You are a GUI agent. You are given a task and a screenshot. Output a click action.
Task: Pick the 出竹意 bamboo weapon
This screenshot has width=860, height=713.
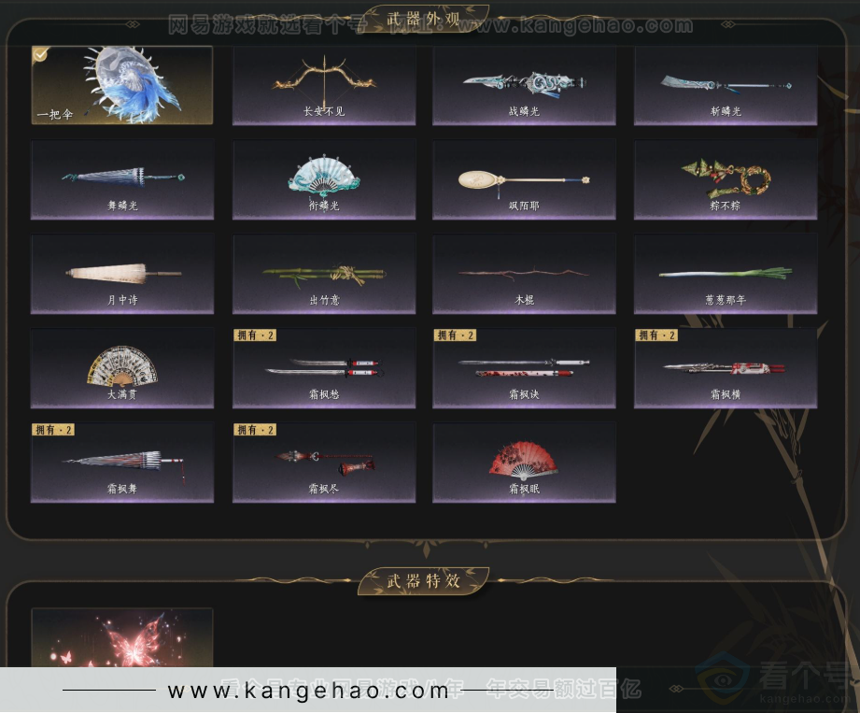tap(323, 274)
